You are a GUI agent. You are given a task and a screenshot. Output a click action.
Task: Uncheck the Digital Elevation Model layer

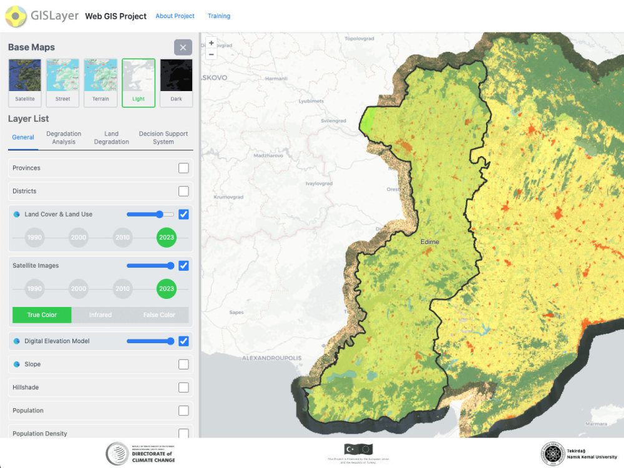(183, 341)
